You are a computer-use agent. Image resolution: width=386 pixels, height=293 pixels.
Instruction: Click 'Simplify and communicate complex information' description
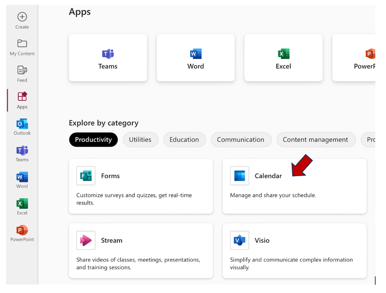pos(291,264)
